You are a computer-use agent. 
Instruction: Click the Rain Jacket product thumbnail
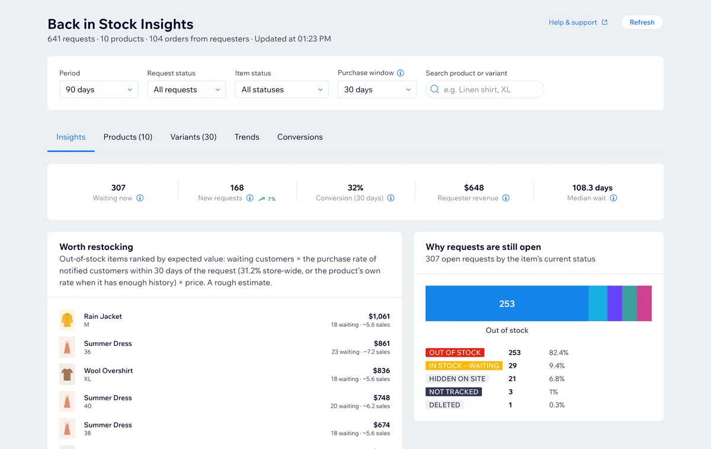click(x=68, y=320)
